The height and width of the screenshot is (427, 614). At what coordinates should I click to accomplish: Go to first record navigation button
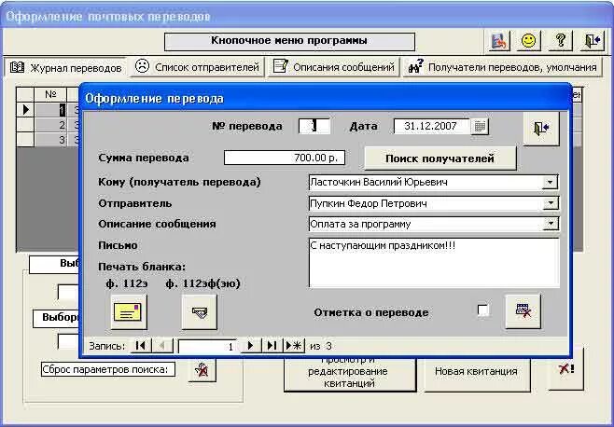(x=141, y=346)
